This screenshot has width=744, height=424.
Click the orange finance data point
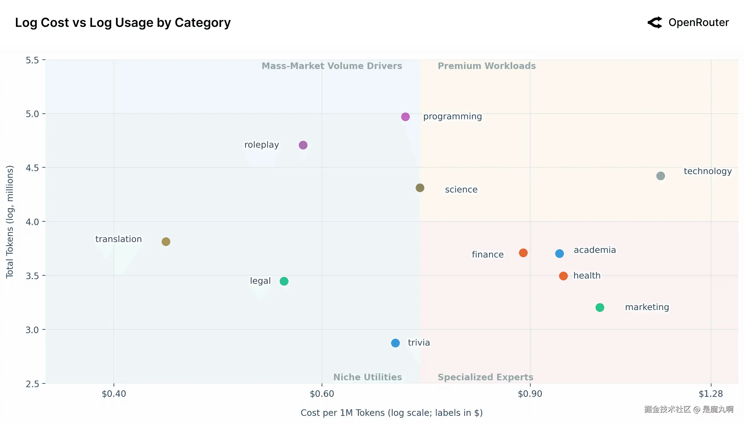[523, 253]
